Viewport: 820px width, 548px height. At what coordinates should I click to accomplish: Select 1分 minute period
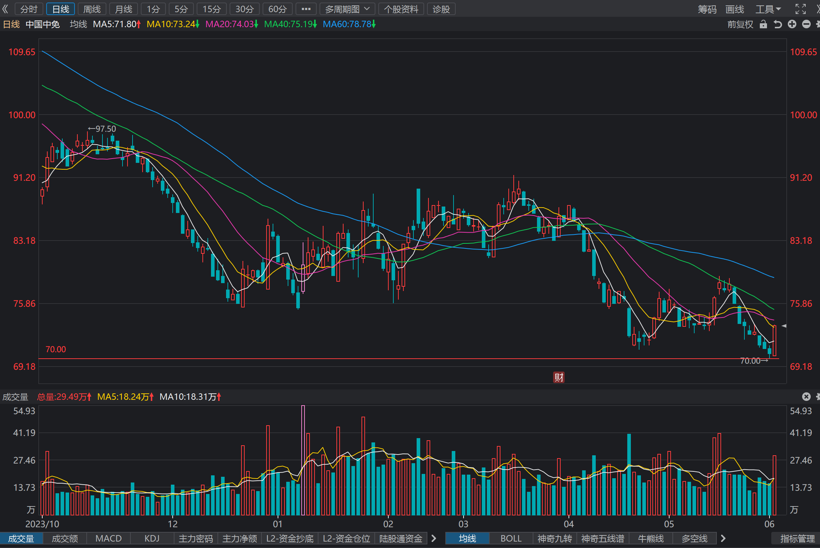(x=153, y=9)
